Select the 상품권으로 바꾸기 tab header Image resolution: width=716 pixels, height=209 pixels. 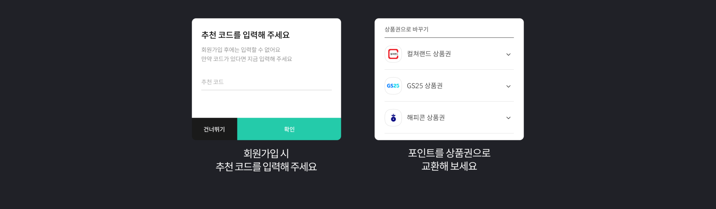[406, 29]
